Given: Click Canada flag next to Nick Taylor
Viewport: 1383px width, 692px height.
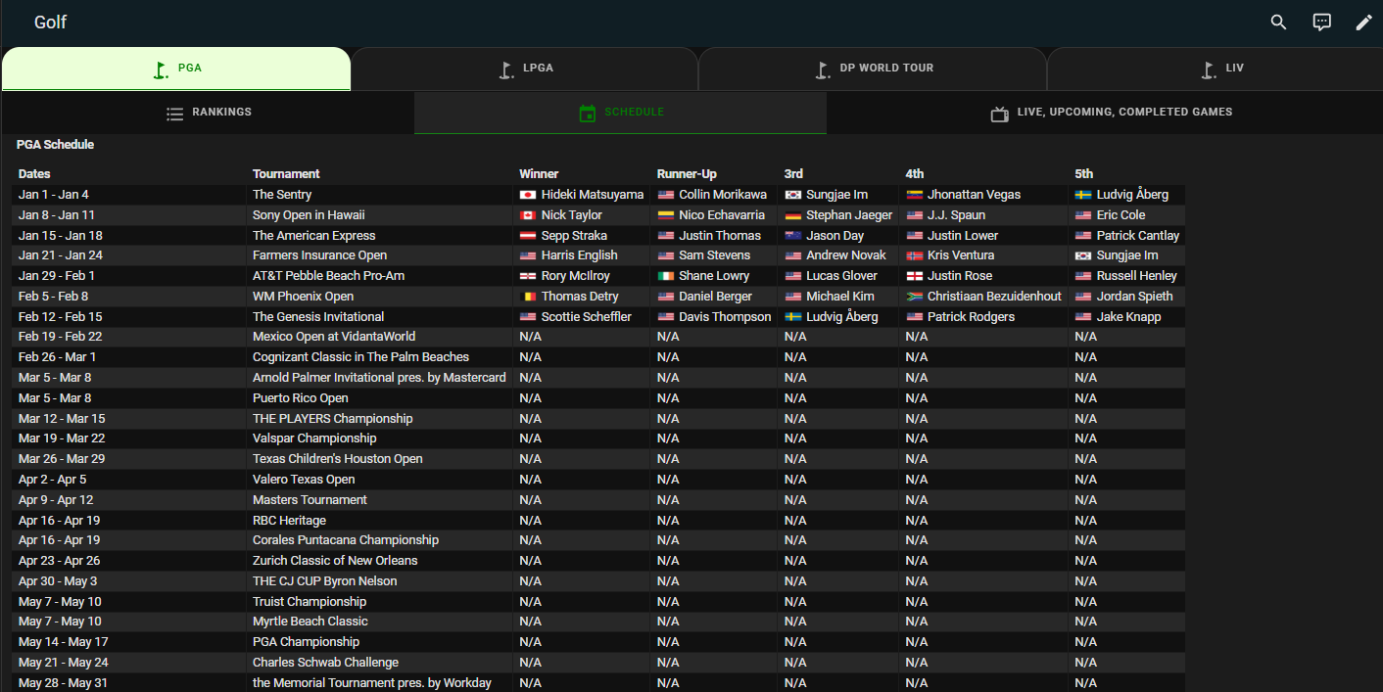Looking at the screenshot, I should [x=527, y=215].
